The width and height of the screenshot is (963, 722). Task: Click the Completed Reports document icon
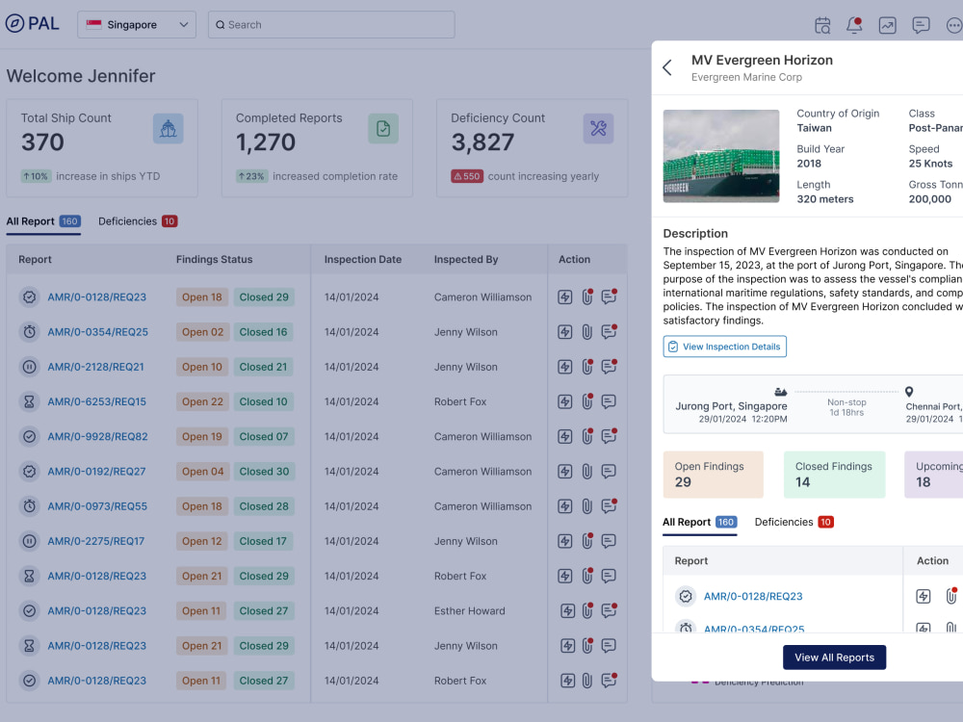pos(383,128)
